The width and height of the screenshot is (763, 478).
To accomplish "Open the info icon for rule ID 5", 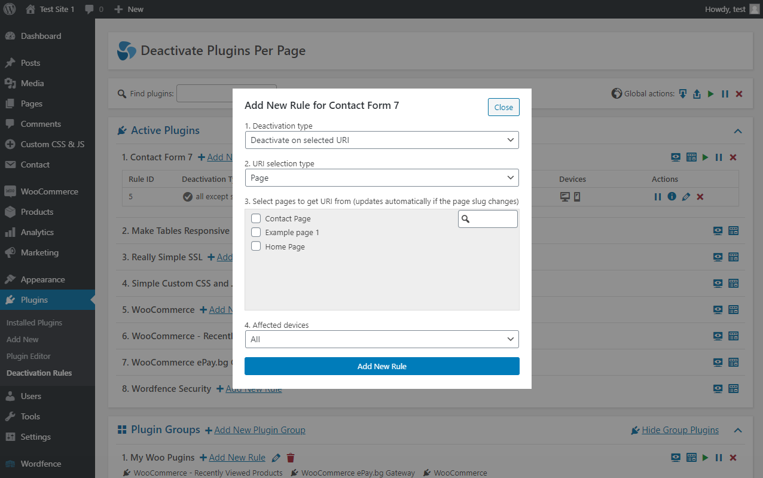I will pos(672,196).
